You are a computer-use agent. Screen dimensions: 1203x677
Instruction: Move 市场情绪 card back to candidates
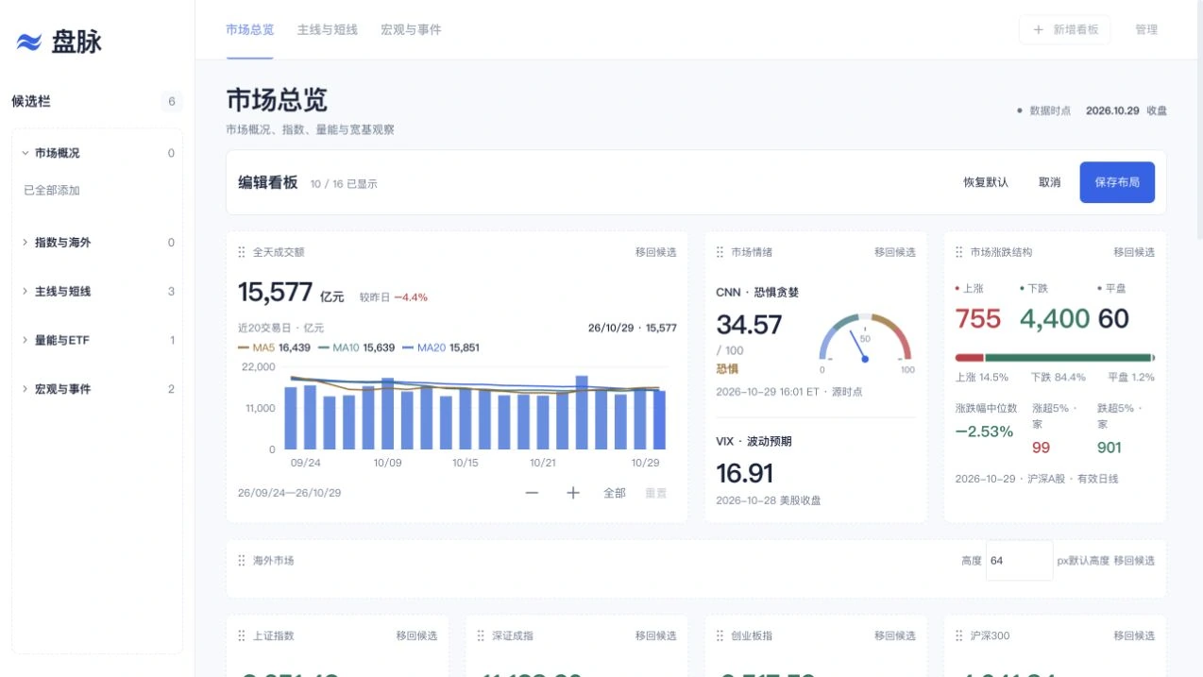[895, 252]
